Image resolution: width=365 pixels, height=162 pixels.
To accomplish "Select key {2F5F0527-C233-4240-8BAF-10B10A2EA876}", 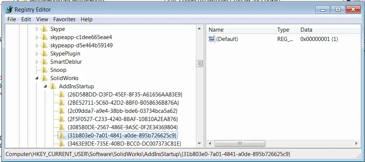I will coord(123,119).
